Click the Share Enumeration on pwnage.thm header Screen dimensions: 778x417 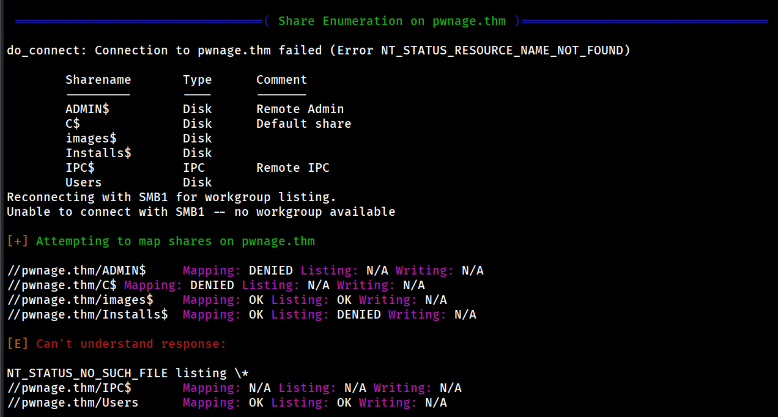point(391,21)
